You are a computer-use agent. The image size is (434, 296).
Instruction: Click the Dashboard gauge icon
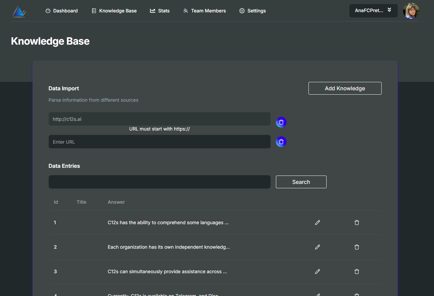click(48, 11)
